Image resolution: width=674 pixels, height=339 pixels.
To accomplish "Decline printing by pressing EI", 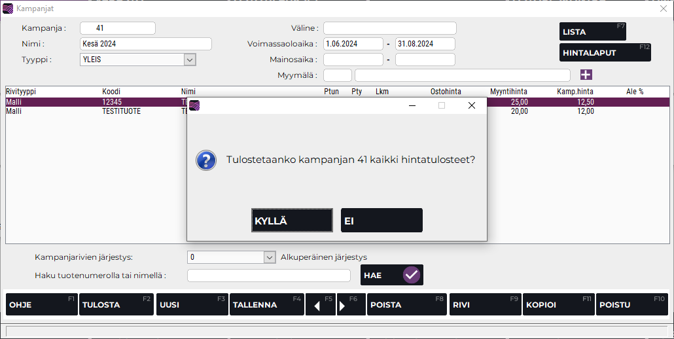I will coord(381,221).
